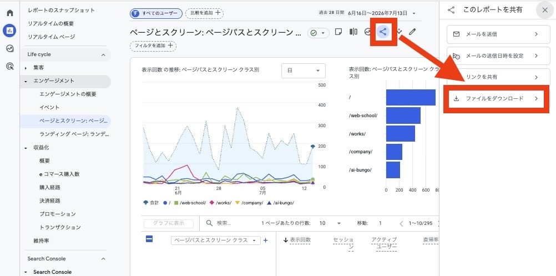Click the mail envelope icon
The width and height of the screenshot is (556, 276).
457,34
